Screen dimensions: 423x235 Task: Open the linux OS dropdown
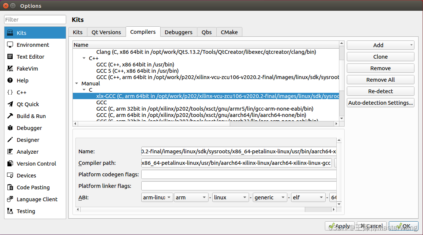(230, 197)
